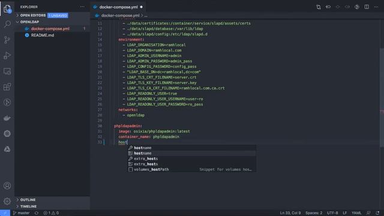Click the Explorer more actions ellipsis
This screenshot has height=216, width=384.
[82, 7]
